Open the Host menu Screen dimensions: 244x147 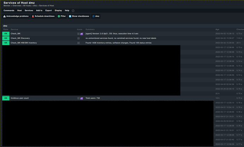[x=19, y=10]
